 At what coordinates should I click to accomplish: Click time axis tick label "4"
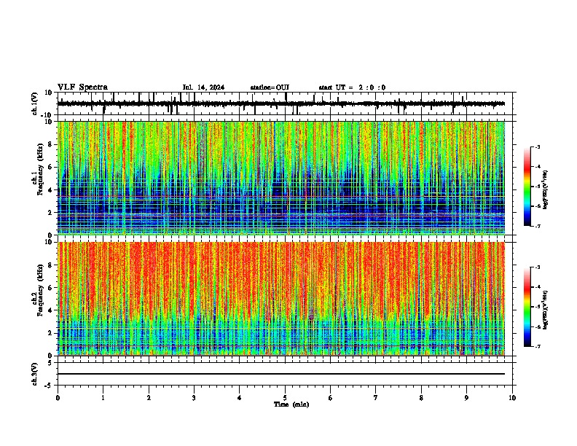point(240,398)
